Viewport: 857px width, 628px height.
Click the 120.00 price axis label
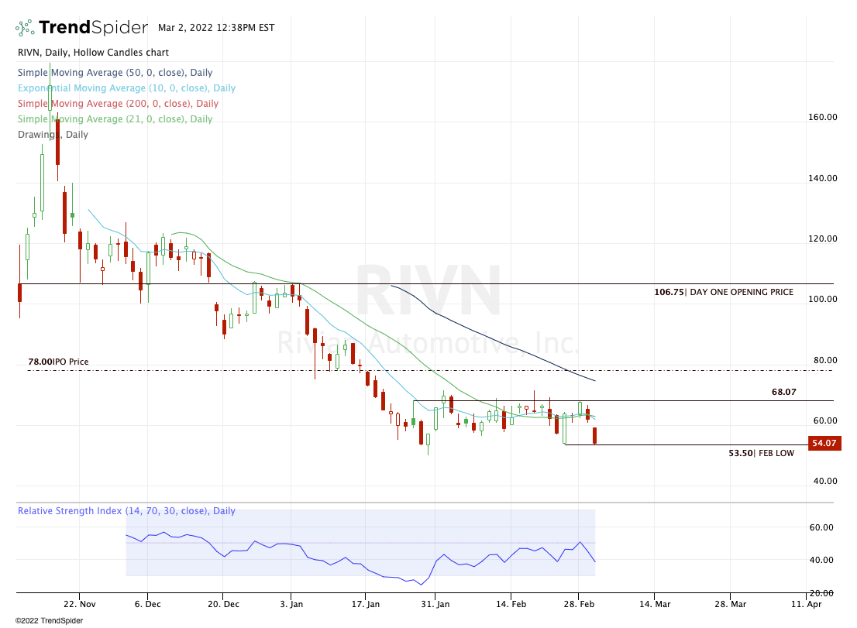(823, 239)
